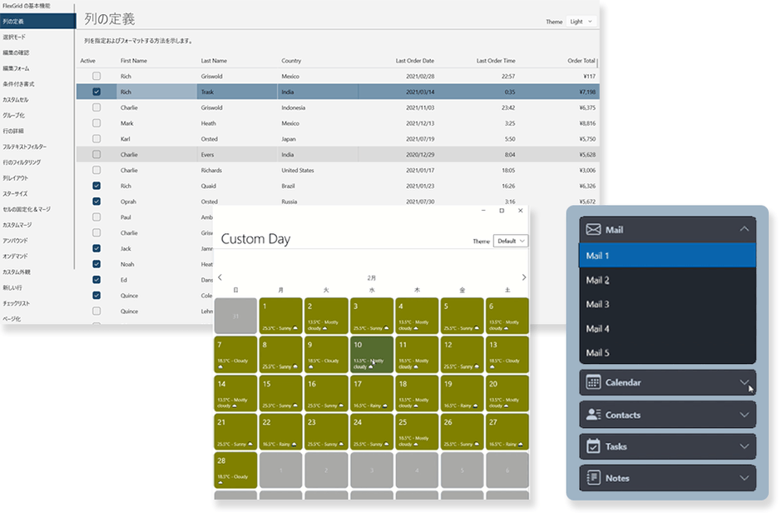This screenshot has height=513, width=782.
Task: Click the Calendar grid icon
Action: pos(593,382)
